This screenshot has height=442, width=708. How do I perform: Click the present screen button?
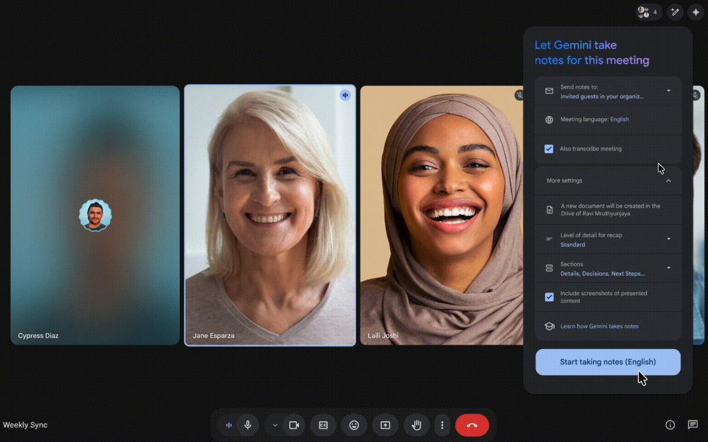[385, 425]
